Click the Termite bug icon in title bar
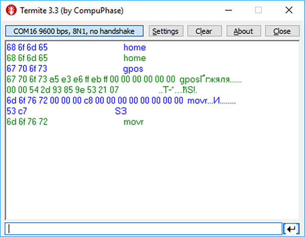The height and width of the screenshot is (237, 305). tap(12, 11)
